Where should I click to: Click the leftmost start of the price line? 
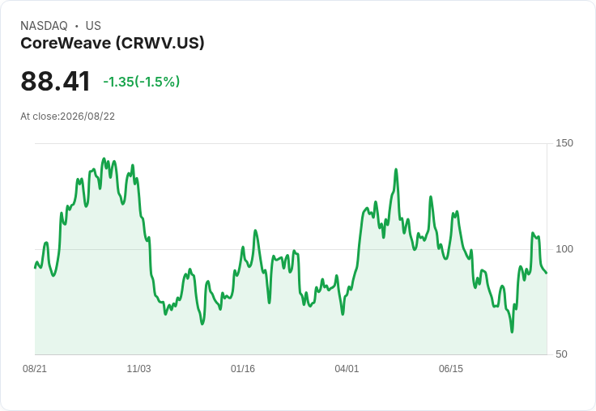pos(35,268)
